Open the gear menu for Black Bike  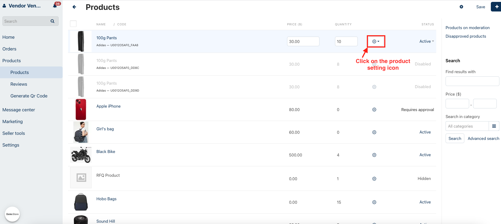point(374,155)
